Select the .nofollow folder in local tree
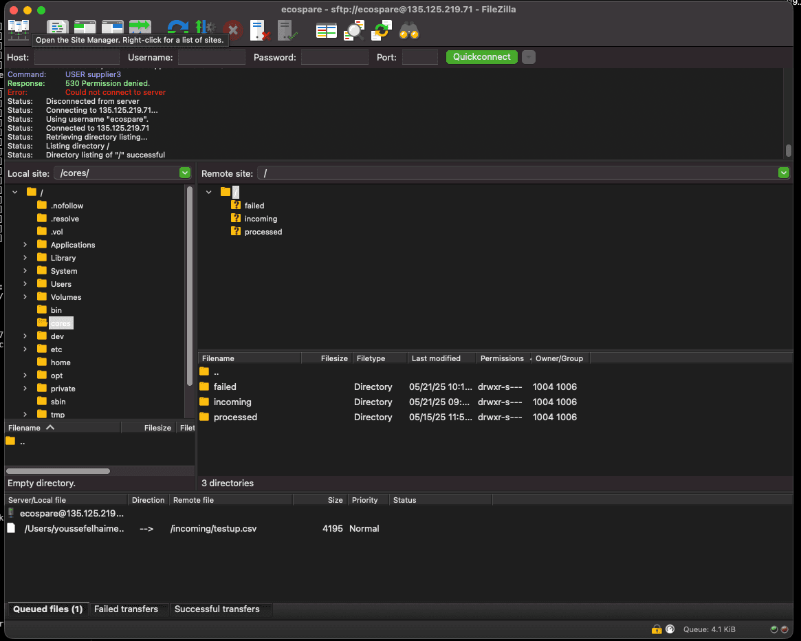Image resolution: width=801 pixels, height=641 pixels. click(67, 206)
